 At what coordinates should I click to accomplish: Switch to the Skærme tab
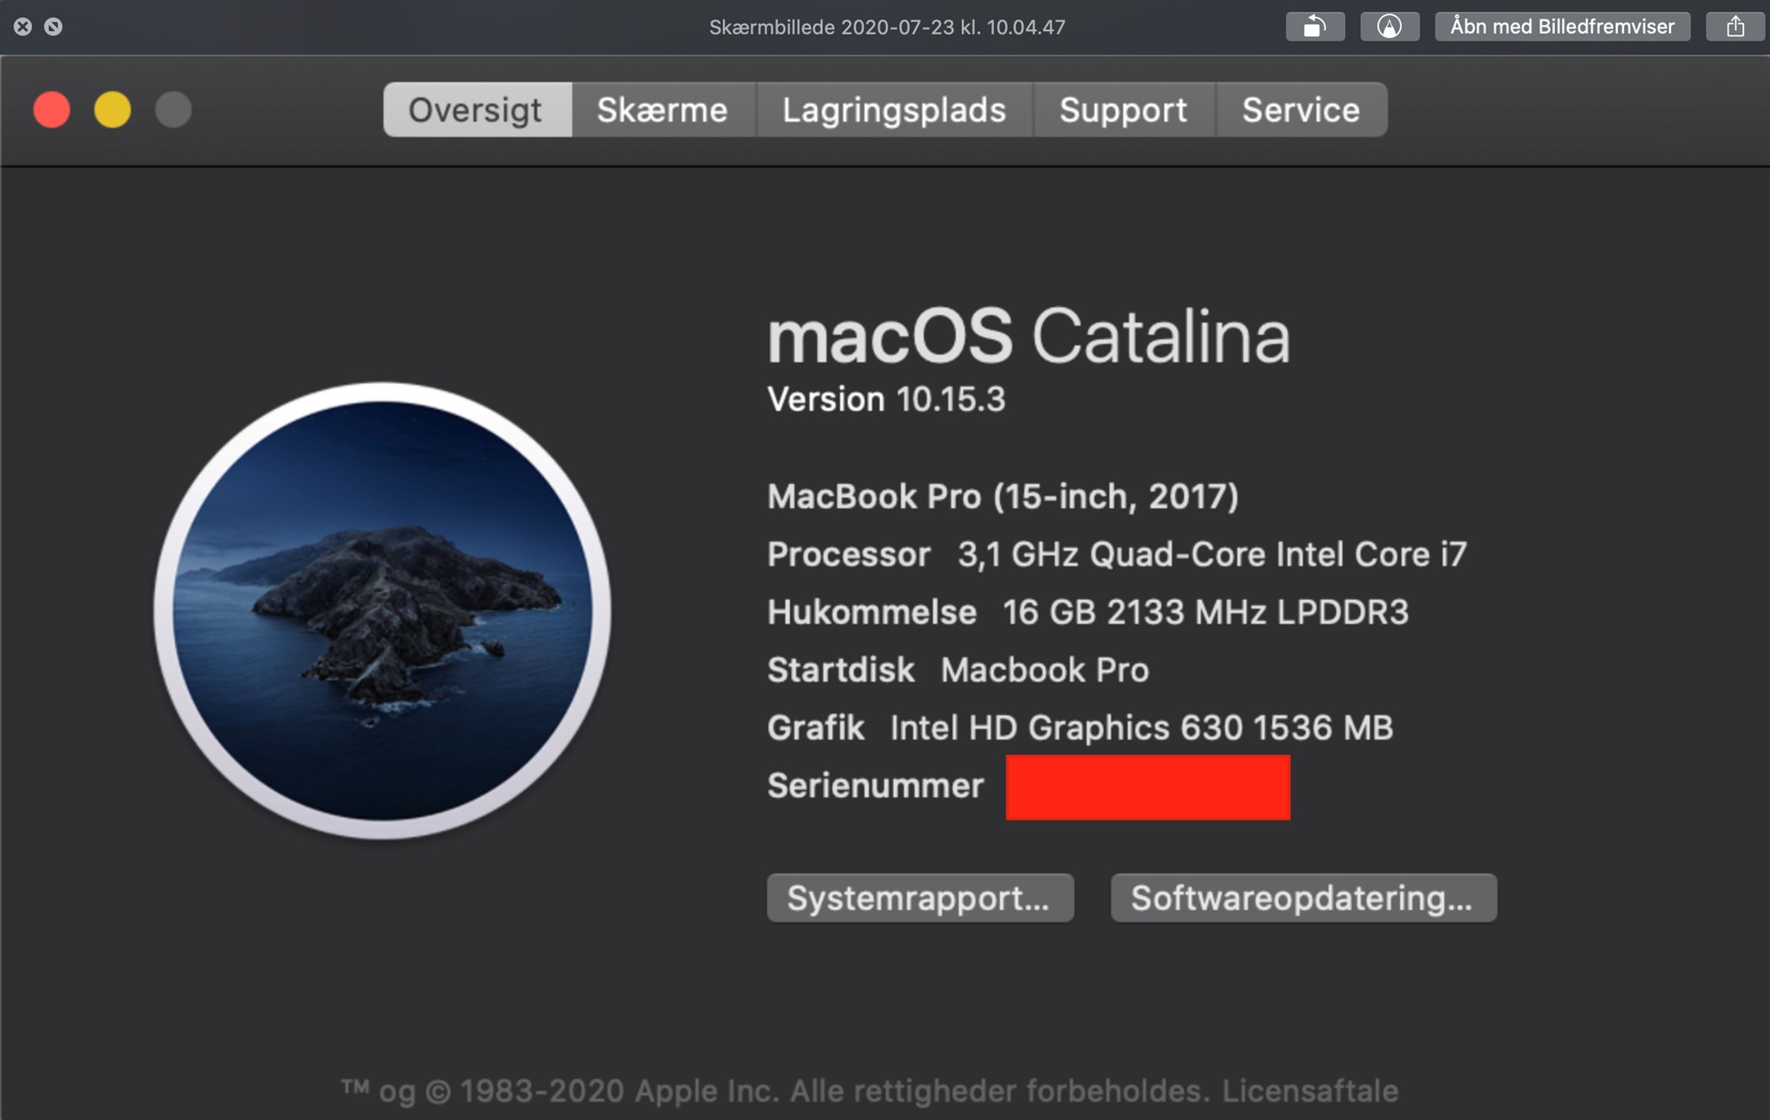coord(663,110)
